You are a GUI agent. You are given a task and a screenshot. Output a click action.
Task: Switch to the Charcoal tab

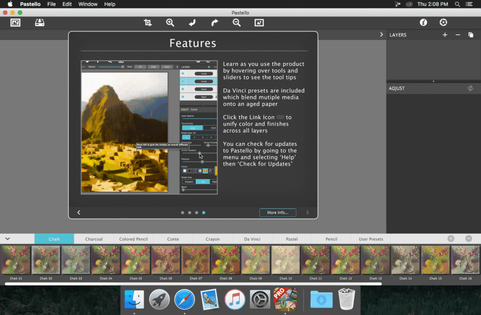click(x=94, y=239)
